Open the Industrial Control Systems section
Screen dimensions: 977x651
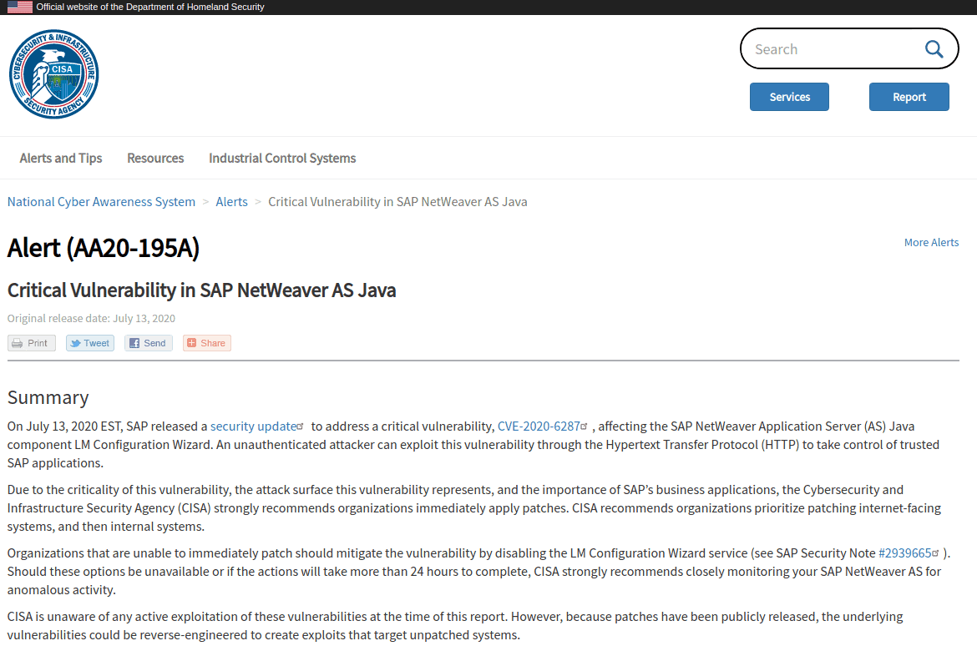pyautogui.click(x=281, y=158)
